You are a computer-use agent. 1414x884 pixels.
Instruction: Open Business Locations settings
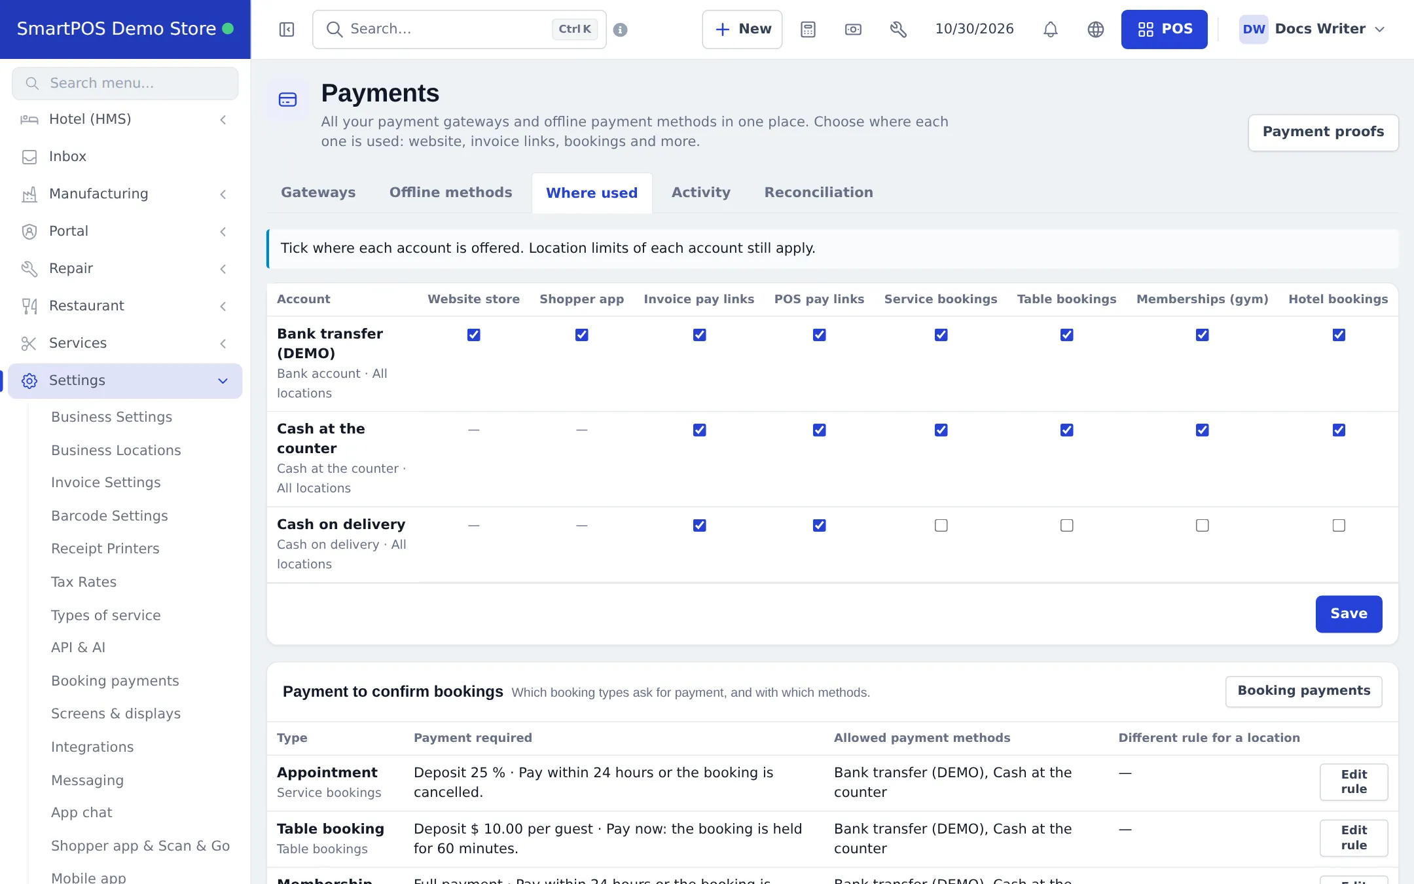click(x=116, y=451)
